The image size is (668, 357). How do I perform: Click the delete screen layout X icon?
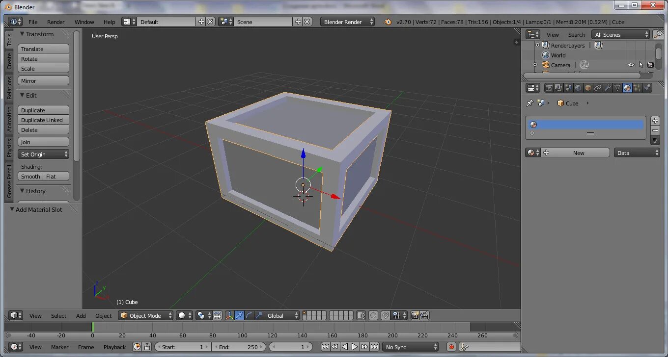(x=210, y=22)
